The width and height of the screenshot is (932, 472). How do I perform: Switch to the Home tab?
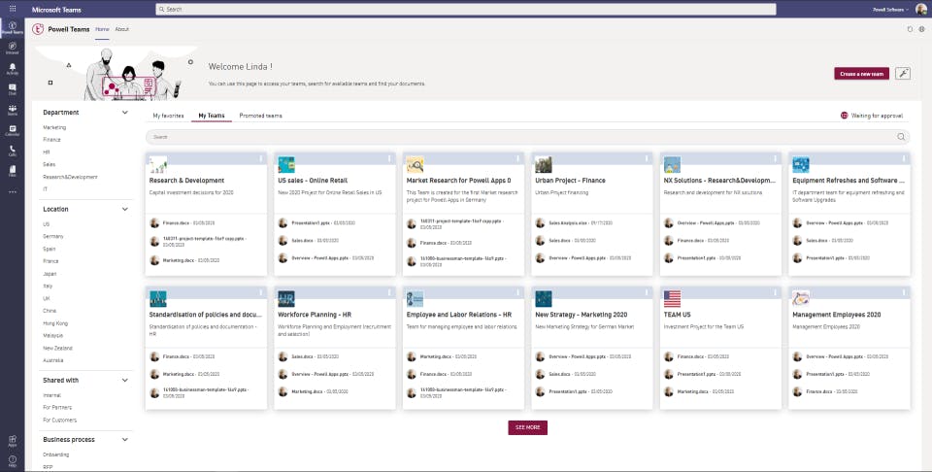coord(102,29)
